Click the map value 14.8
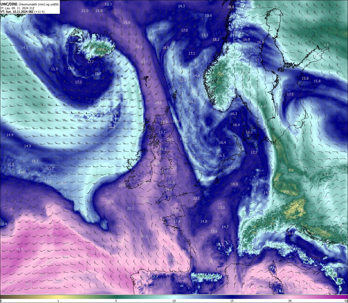 [204, 221]
